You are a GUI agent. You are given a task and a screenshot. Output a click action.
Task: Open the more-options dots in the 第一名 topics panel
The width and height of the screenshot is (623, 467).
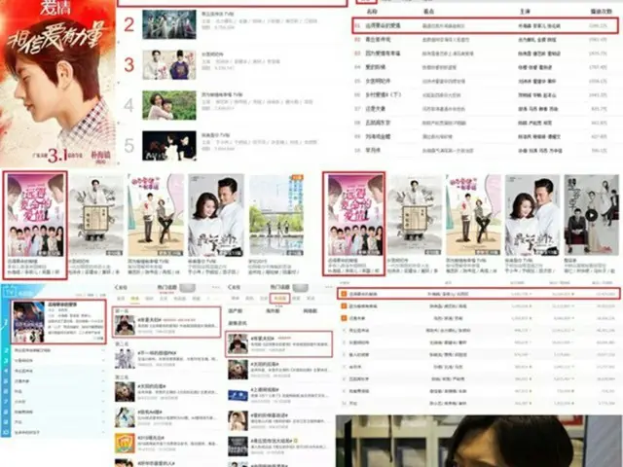[x=216, y=287]
